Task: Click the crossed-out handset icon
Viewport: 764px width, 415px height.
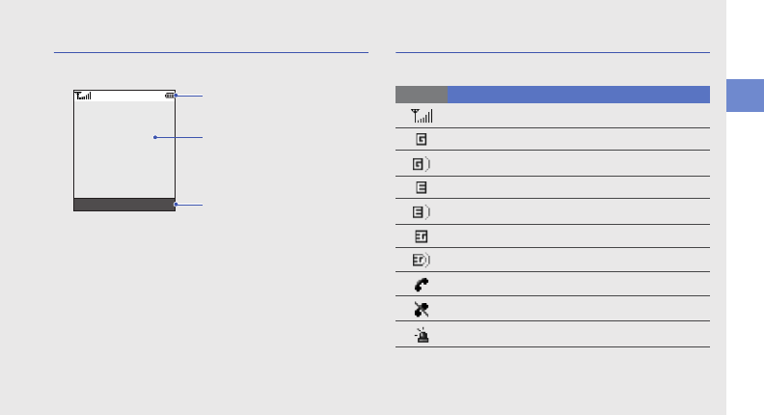Action: click(x=422, y=310)
